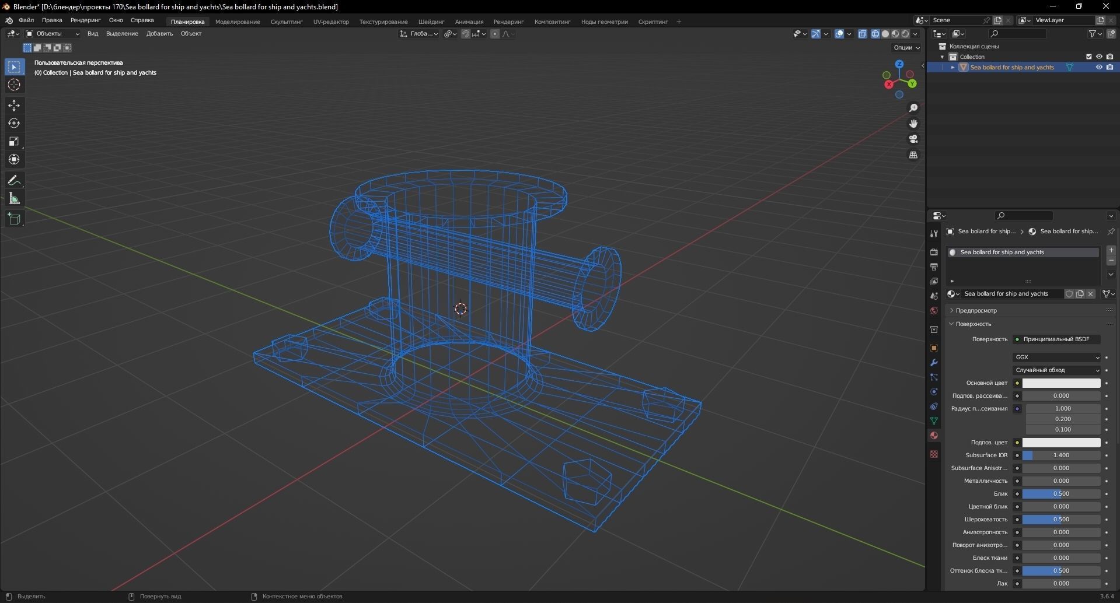Click the Blender logo menu icon
Viewport: 1120px width, 603px height.
click(9, 20)
